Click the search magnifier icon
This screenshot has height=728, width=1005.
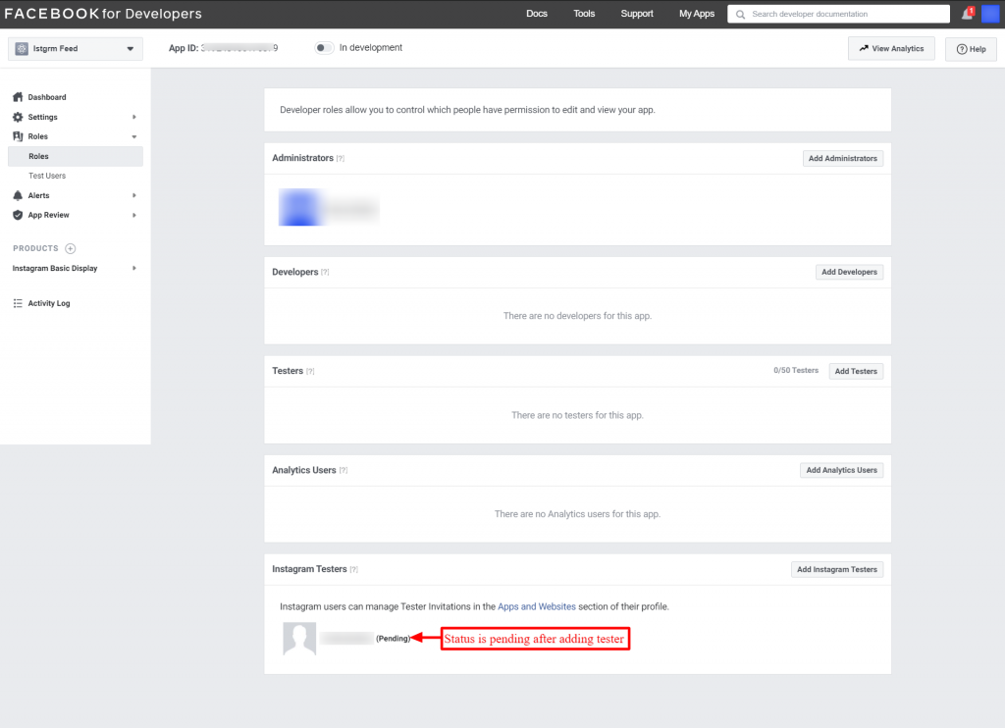740,14
